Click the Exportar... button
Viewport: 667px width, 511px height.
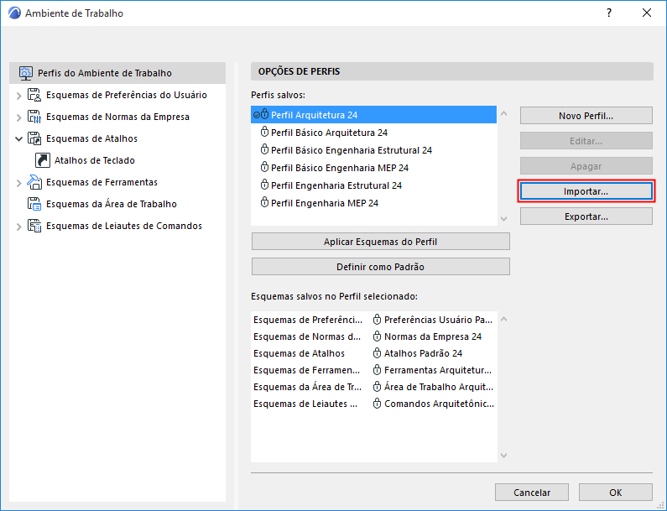(x=586, y=216)
